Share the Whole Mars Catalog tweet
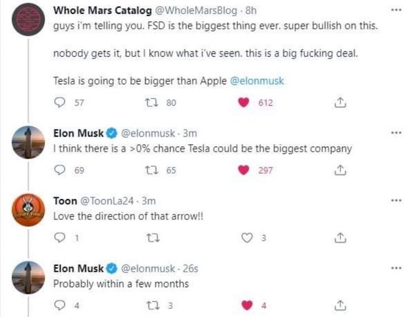The height and width of the screenshot is (317, 414). click(x=341, y=103)
